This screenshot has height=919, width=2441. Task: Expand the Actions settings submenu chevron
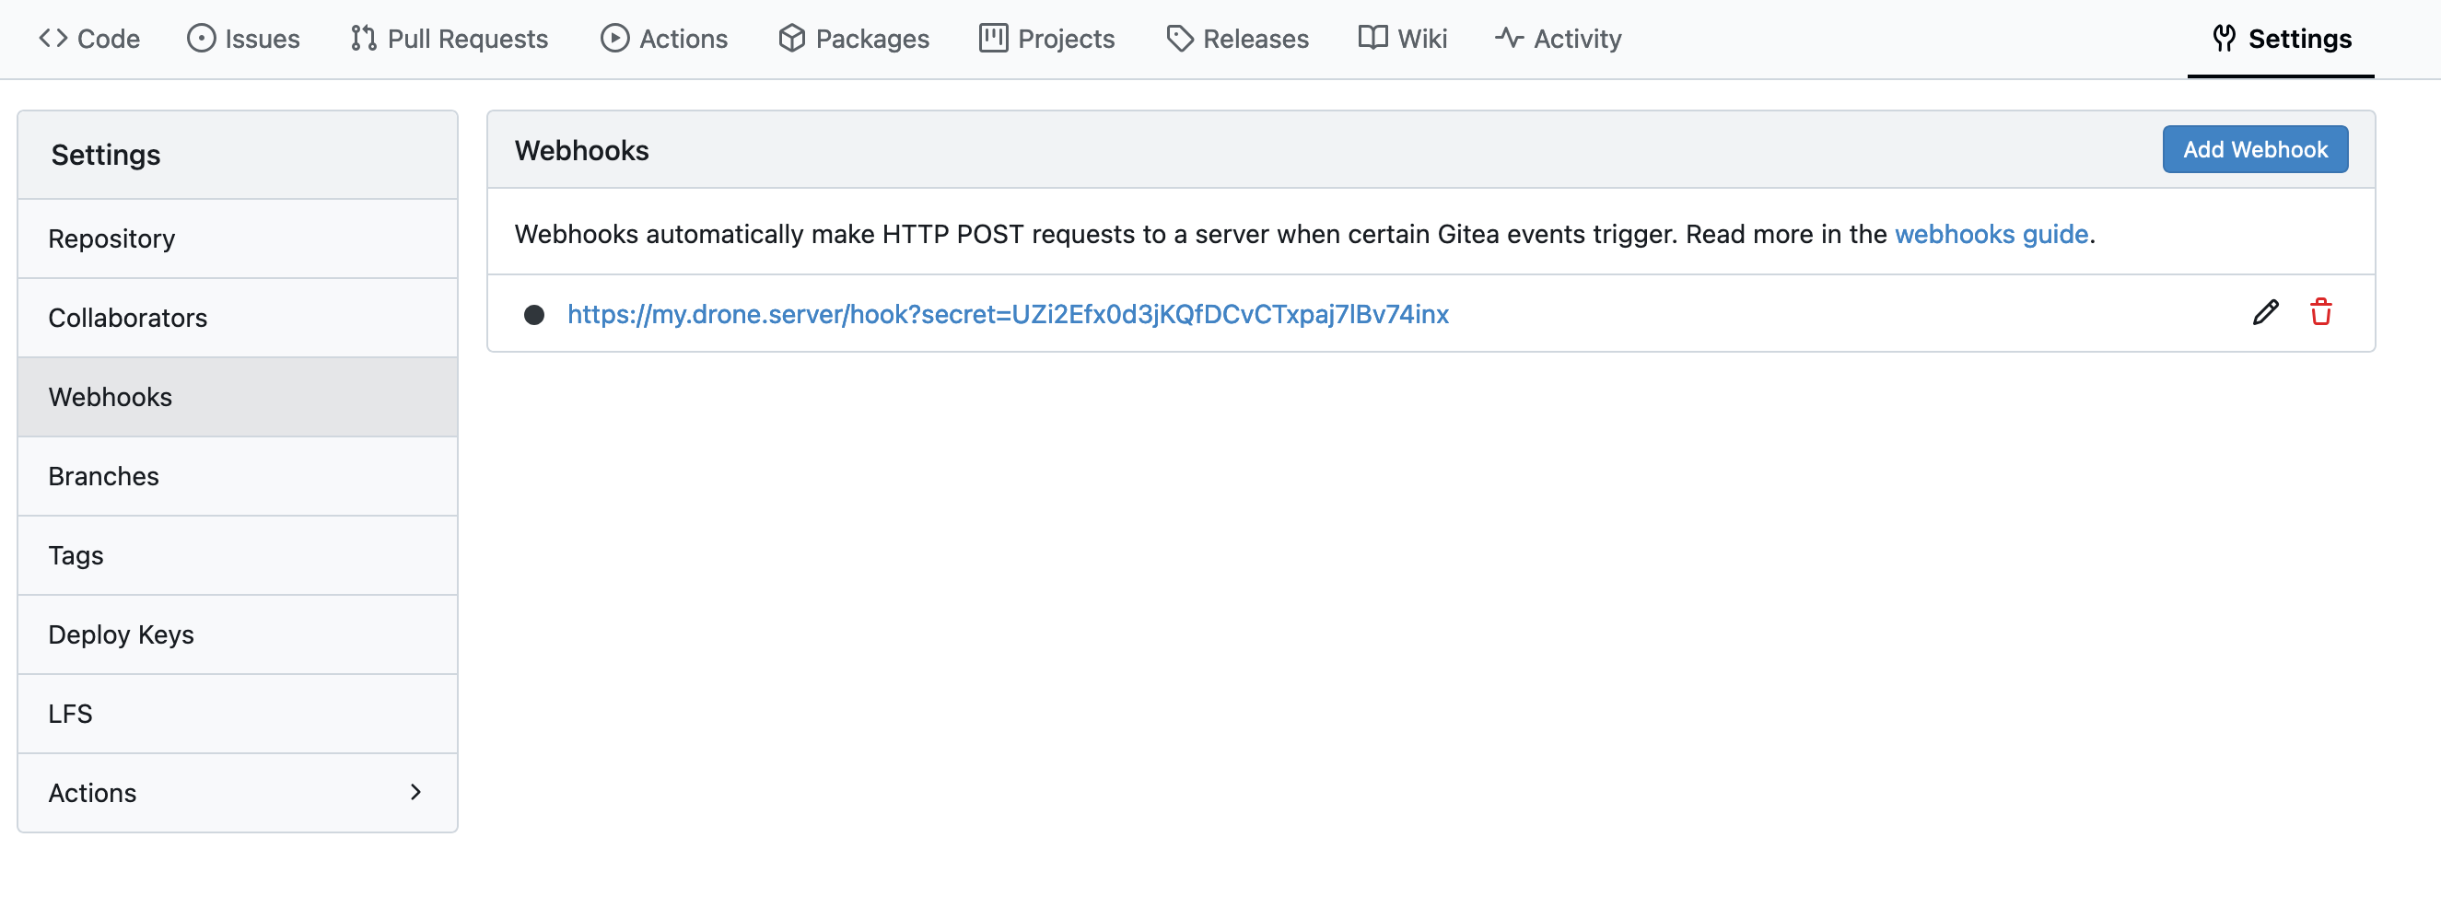click(x=415, y=792)
